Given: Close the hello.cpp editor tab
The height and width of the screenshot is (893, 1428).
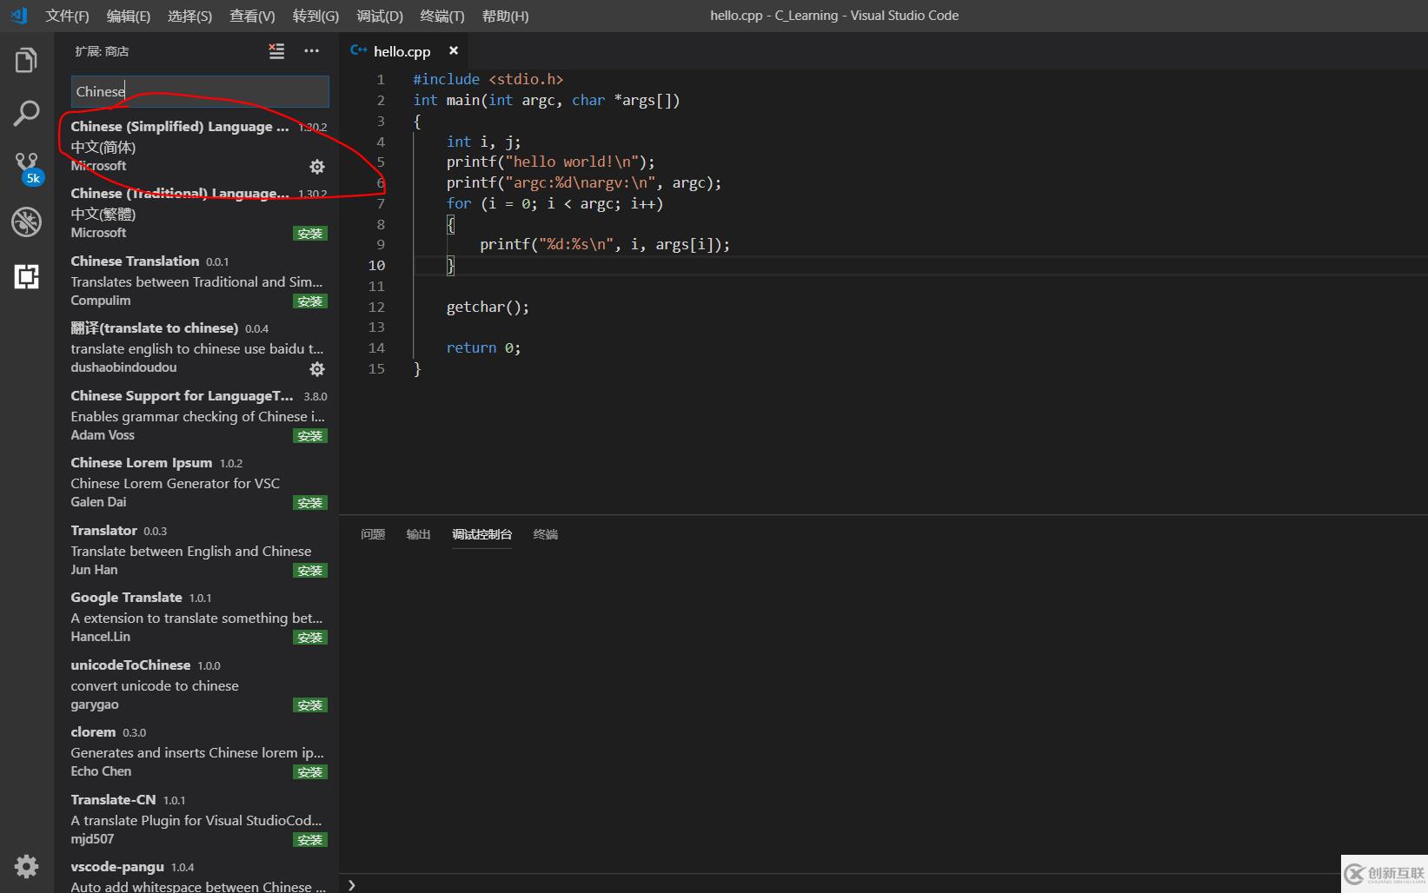Looking at the screenshot, I should [453, 50].
